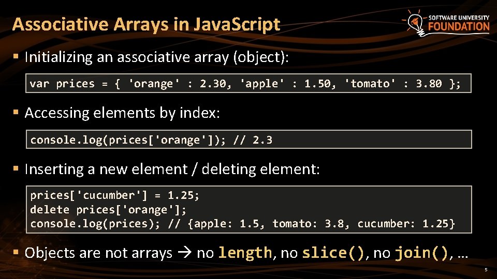The height and width of the screenshot is (279, 497).
Task: Click the highlighted 'join()' keyword
Action: (421, 253)
